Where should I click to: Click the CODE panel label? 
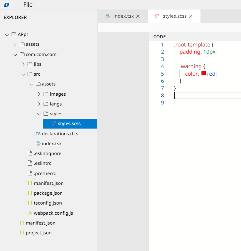tap(160, 37)
